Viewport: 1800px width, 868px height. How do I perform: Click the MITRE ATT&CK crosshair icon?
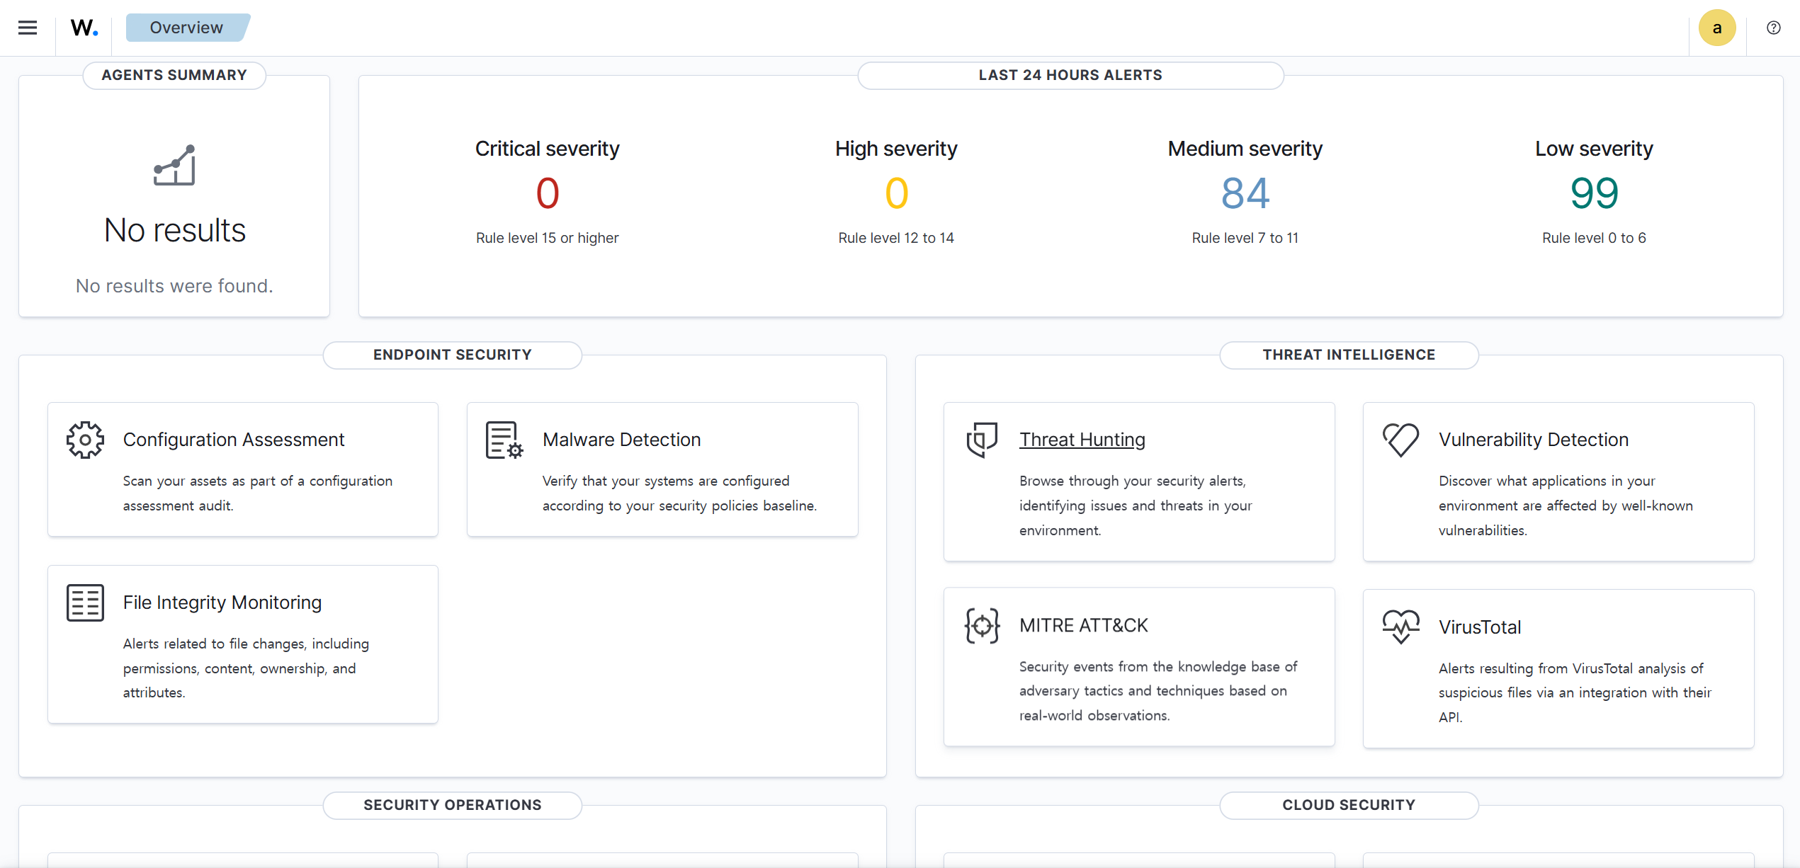click(982, 625)
